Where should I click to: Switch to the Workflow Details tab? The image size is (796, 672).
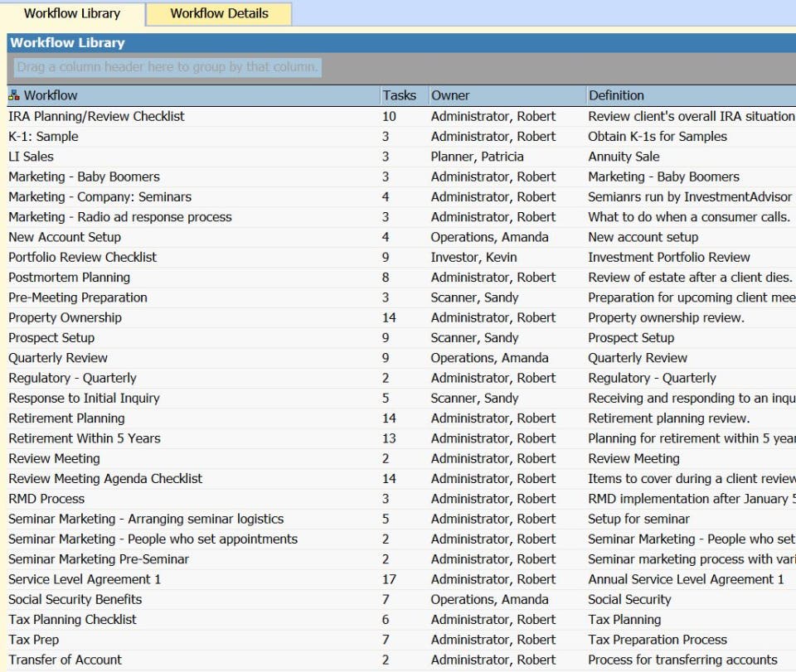point(219,14)
